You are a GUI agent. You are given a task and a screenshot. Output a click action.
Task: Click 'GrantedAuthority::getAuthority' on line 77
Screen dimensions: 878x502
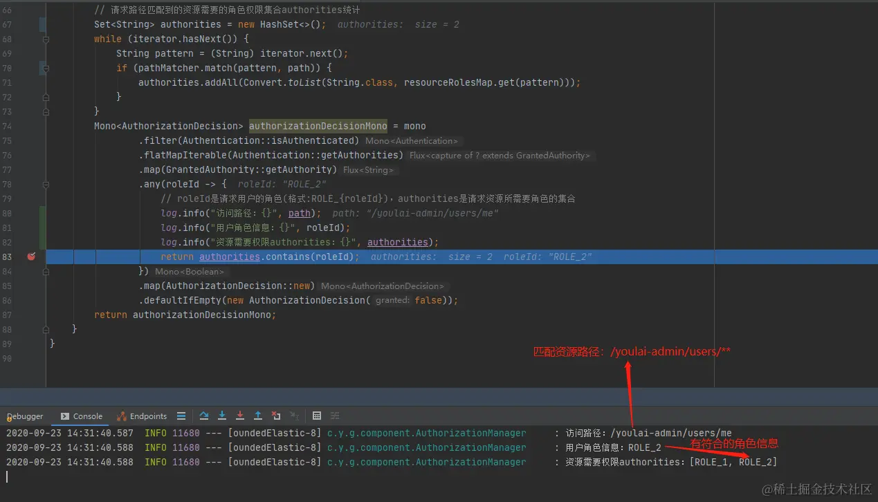pos(249,169)
